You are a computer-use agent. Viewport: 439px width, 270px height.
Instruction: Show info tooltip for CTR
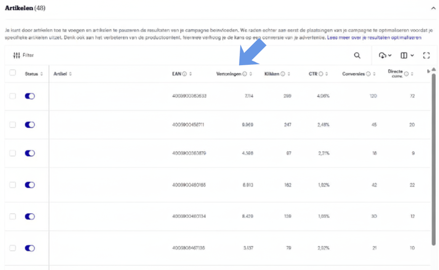point(321,74)
